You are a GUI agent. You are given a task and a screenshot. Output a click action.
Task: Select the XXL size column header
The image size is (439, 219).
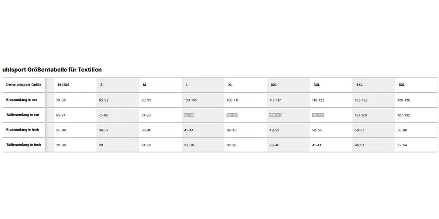click(x=274, y=85)
